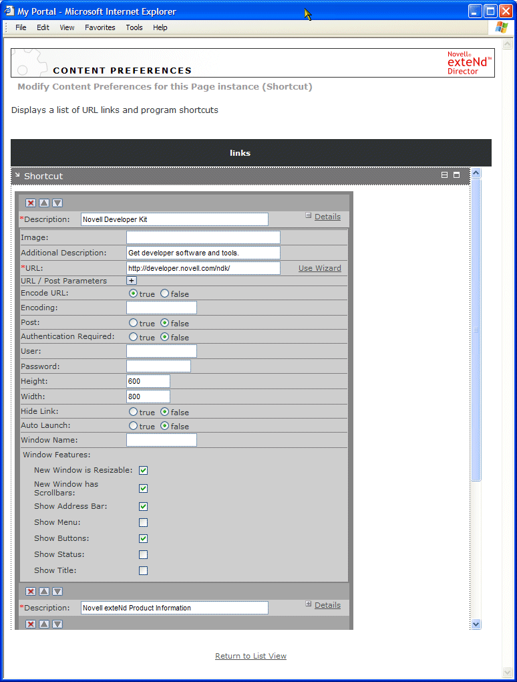Set Auto Launch to false

click(164, 427)
